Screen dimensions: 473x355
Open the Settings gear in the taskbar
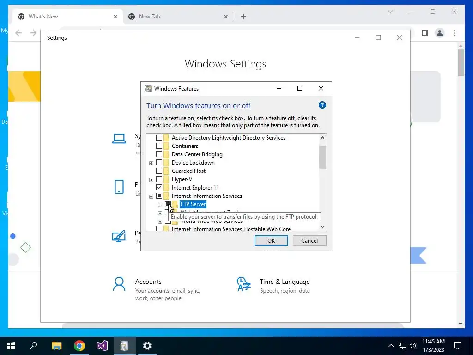[147, 346]
